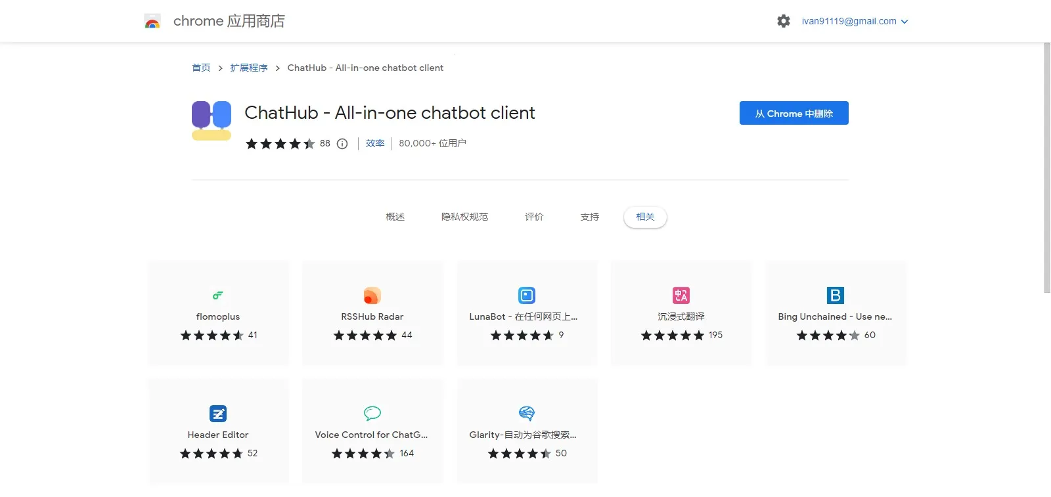Viewport: 1051px width, 497px height.
Task: Open the 评价 tab
Action: coord(534,217)
